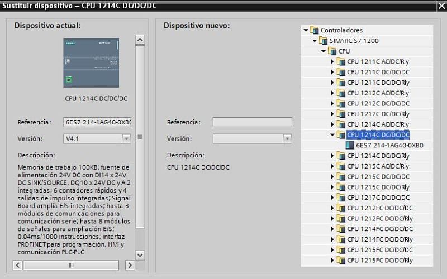Viewport: 447px width, 279px height.
Task: Click the current device description text
Action: click(x=74, y=210)
